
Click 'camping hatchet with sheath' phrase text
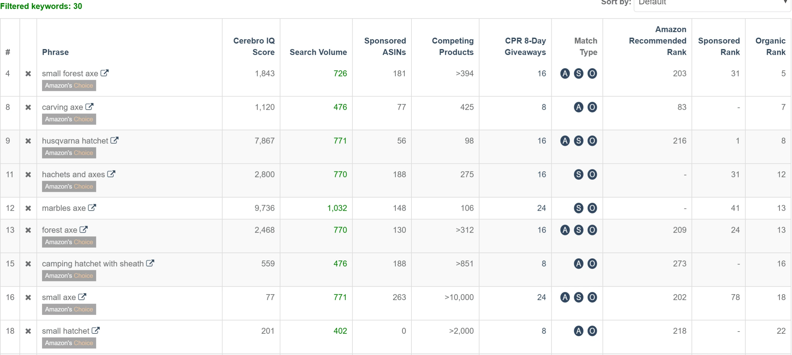coord(93,264)
